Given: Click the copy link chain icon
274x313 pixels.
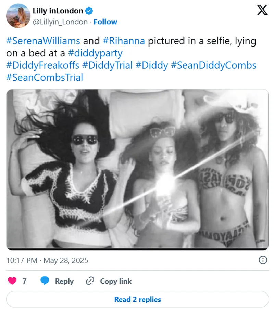Looking at the screenshot, I should click(x=90, y=281).
